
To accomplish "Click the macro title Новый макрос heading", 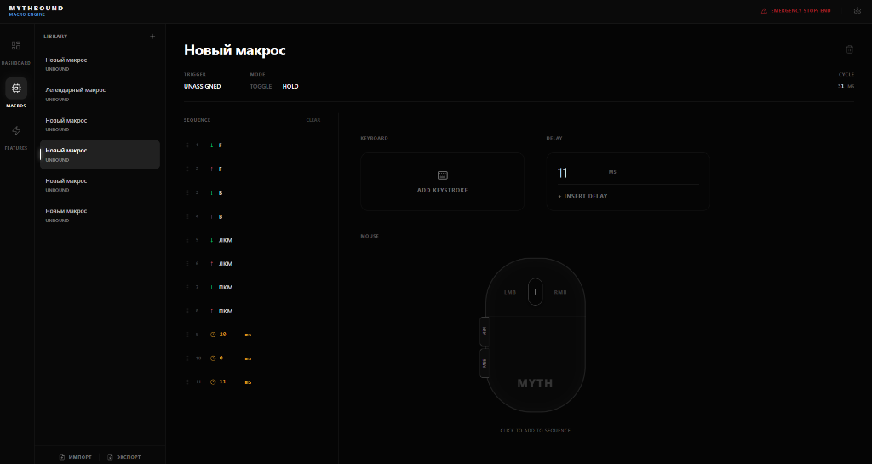I will click(235, 50).
